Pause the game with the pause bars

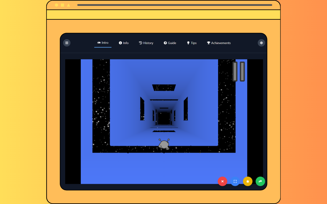[238, 71]
